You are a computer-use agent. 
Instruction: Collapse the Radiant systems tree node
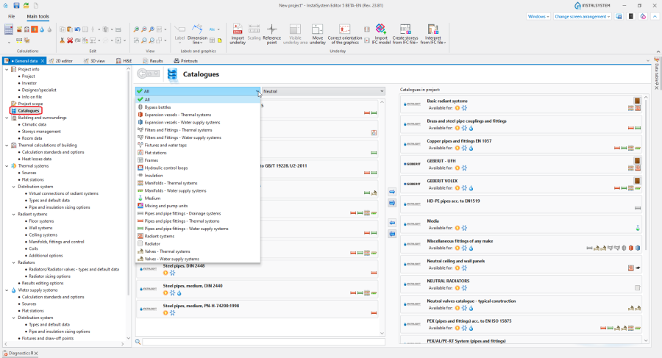[x=13, y=214]
